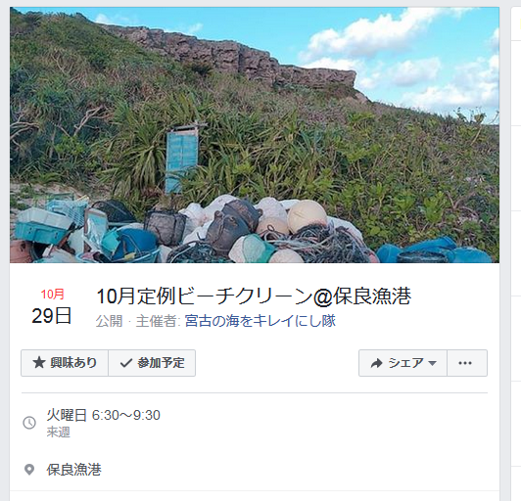Toggle 参加予定 attendance for this event
521x501 pixels.
152,363
